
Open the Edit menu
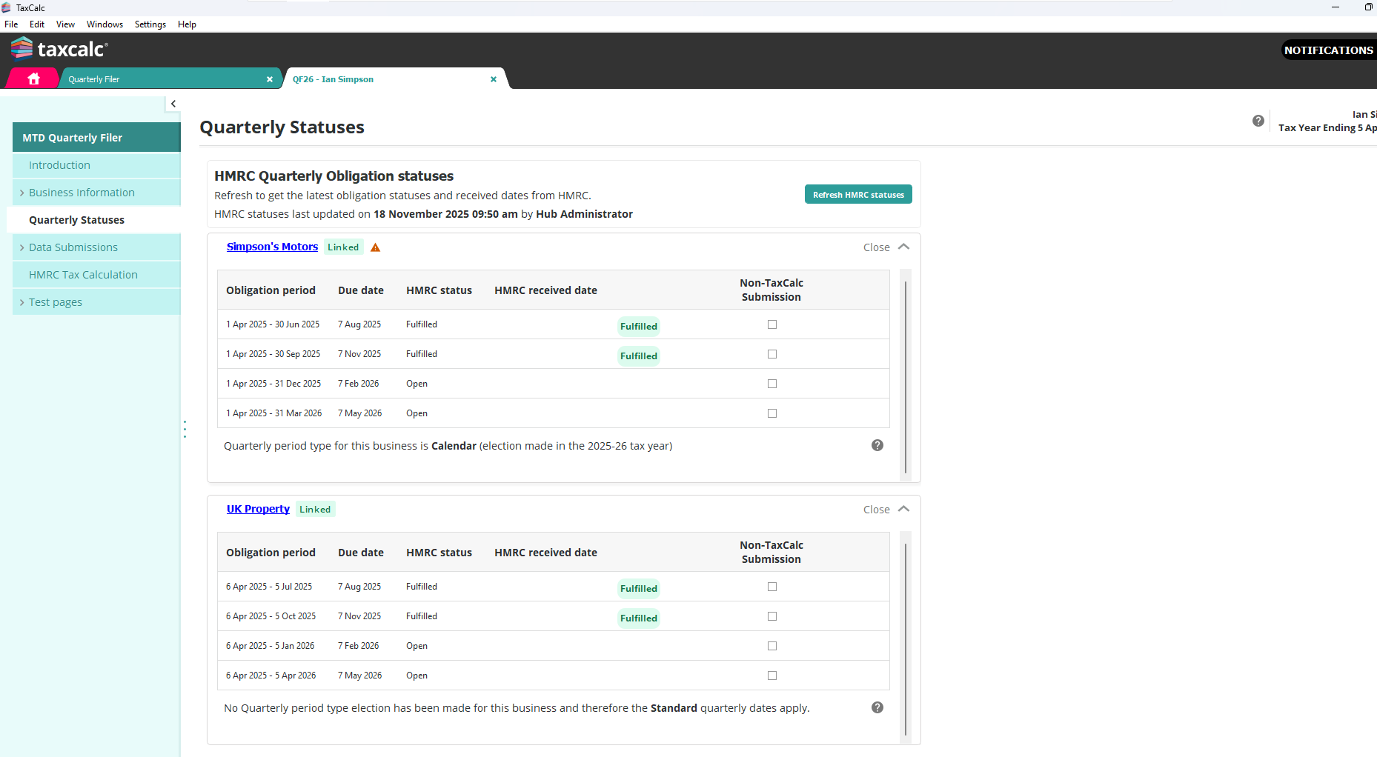[37, 24]
